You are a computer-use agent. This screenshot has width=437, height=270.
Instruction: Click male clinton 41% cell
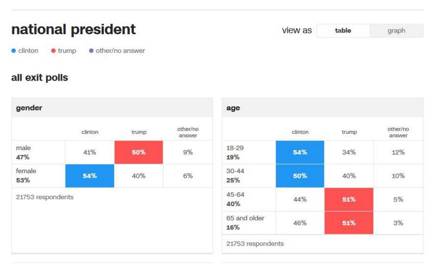[90, 152]
